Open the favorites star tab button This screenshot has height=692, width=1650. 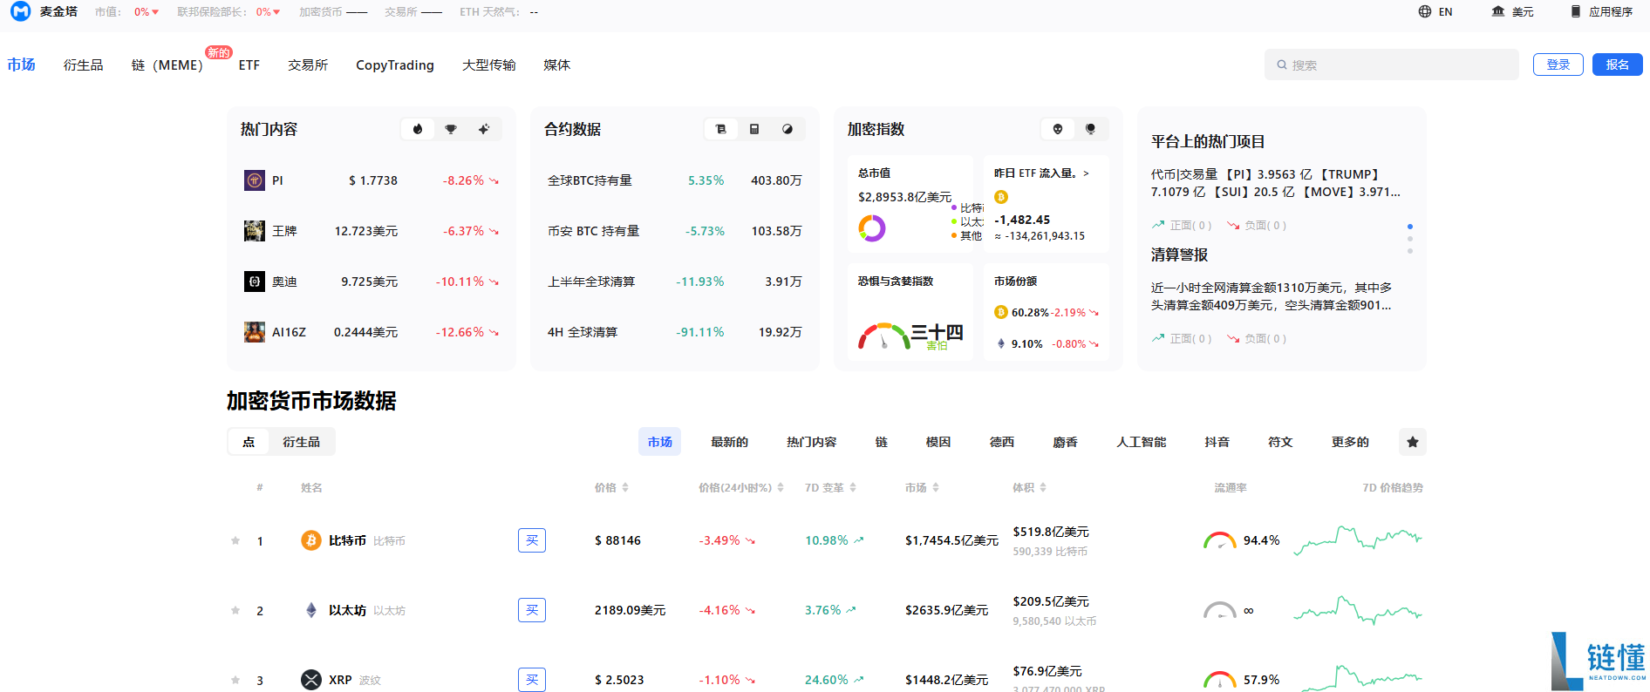(1413, 442)
